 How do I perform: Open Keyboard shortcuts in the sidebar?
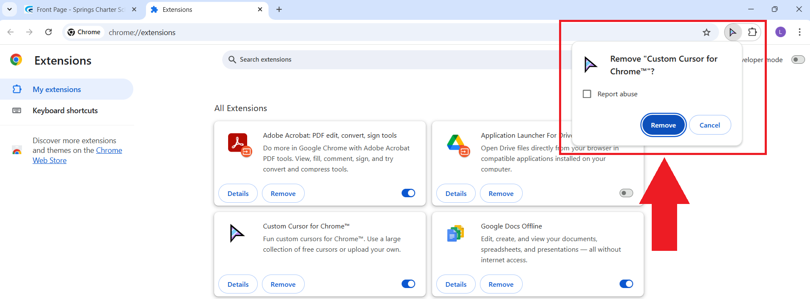click(x=65, y=111)
